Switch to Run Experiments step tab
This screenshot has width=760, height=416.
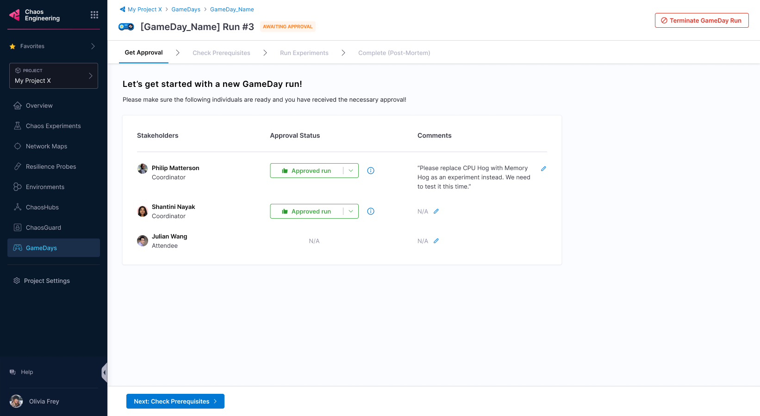(304, 53)
